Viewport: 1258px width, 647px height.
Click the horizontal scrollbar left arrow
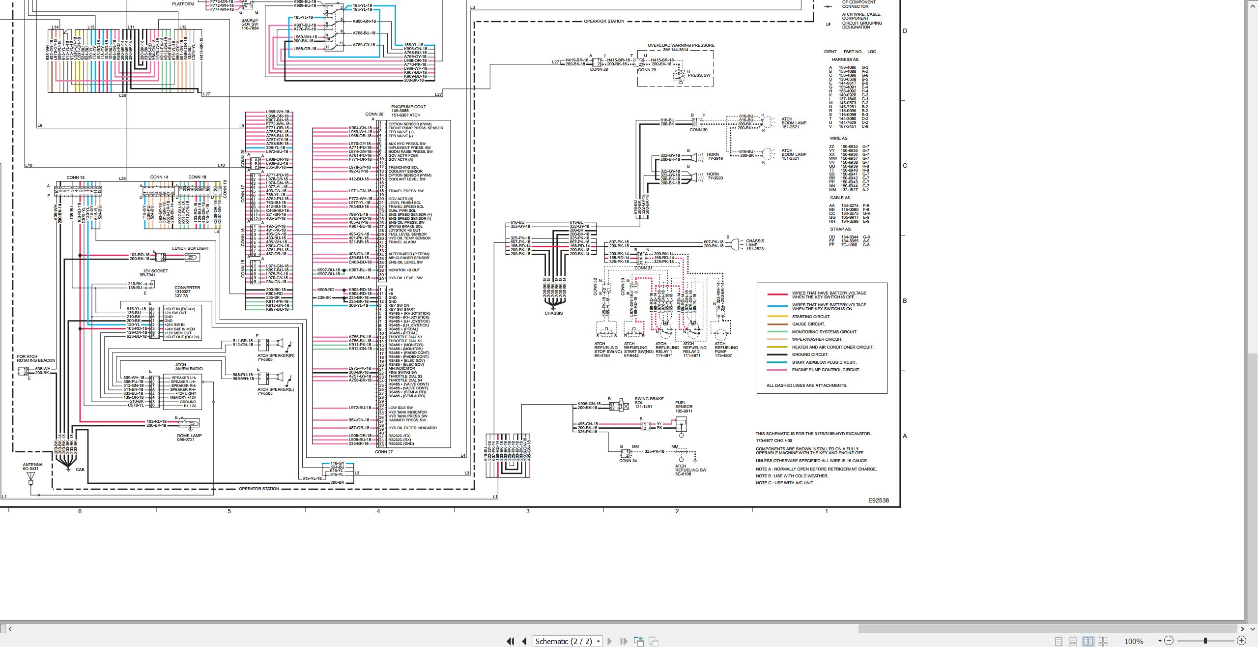pos(10,628)
